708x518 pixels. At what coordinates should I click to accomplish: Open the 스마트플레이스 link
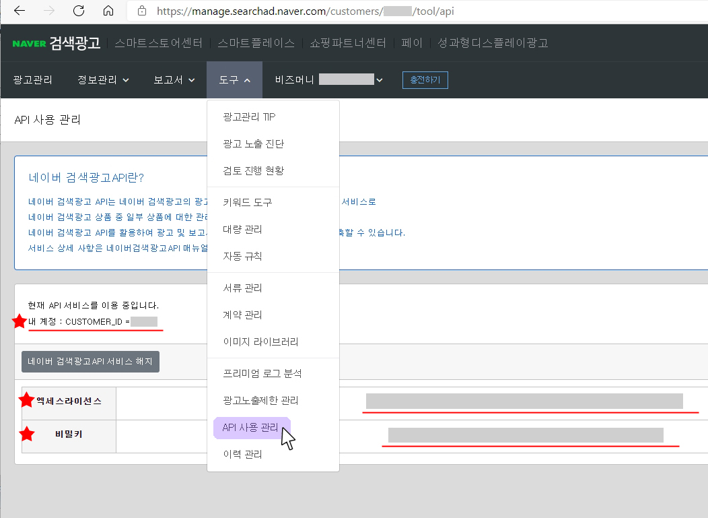pyautogui.click(x=256, y=43)
